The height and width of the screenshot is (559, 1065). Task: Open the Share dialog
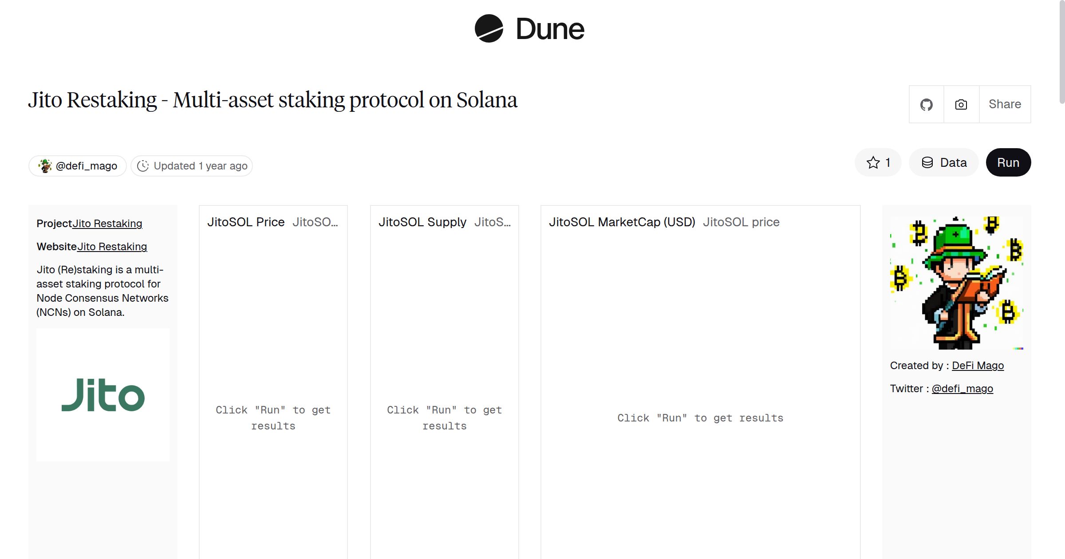pos(1005,104)
